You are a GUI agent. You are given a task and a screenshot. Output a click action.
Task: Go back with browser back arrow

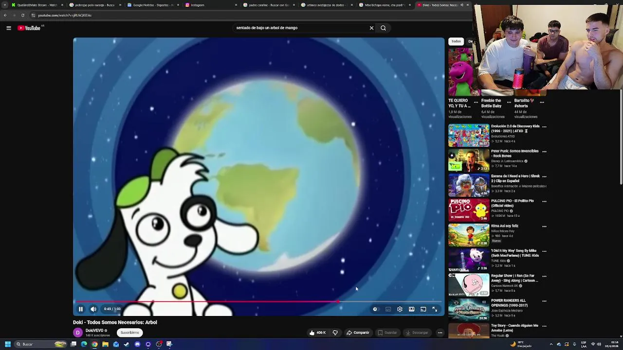click(5, 15)
